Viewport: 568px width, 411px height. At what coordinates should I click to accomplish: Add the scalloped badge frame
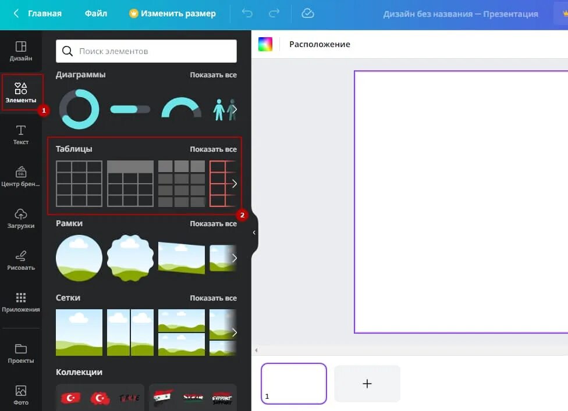click(130, 258)
